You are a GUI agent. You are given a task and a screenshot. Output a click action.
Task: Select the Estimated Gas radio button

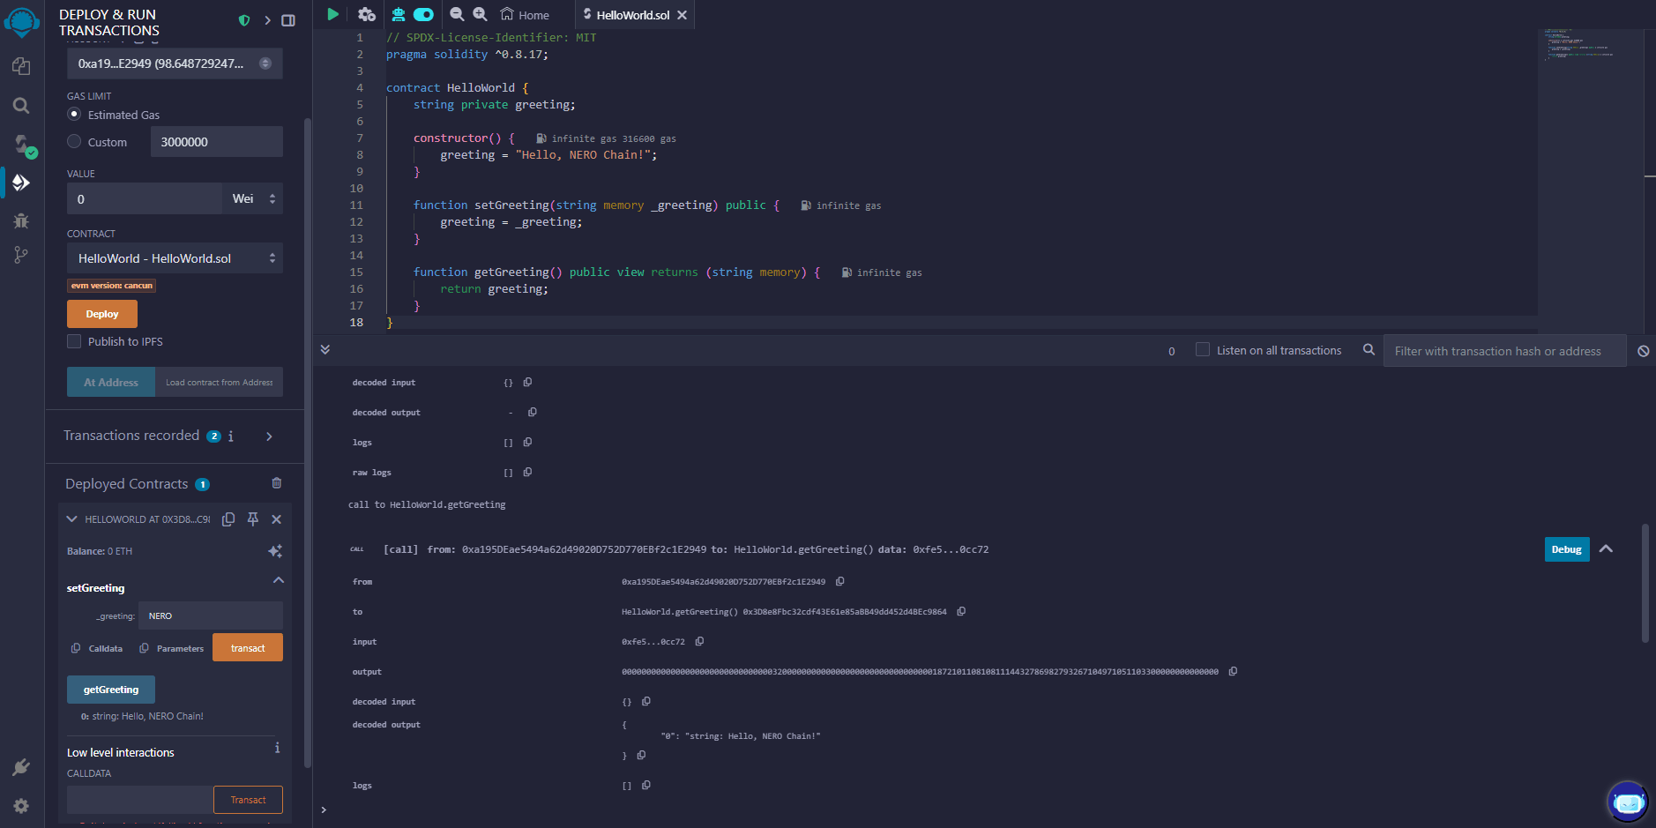click(74, 115)
